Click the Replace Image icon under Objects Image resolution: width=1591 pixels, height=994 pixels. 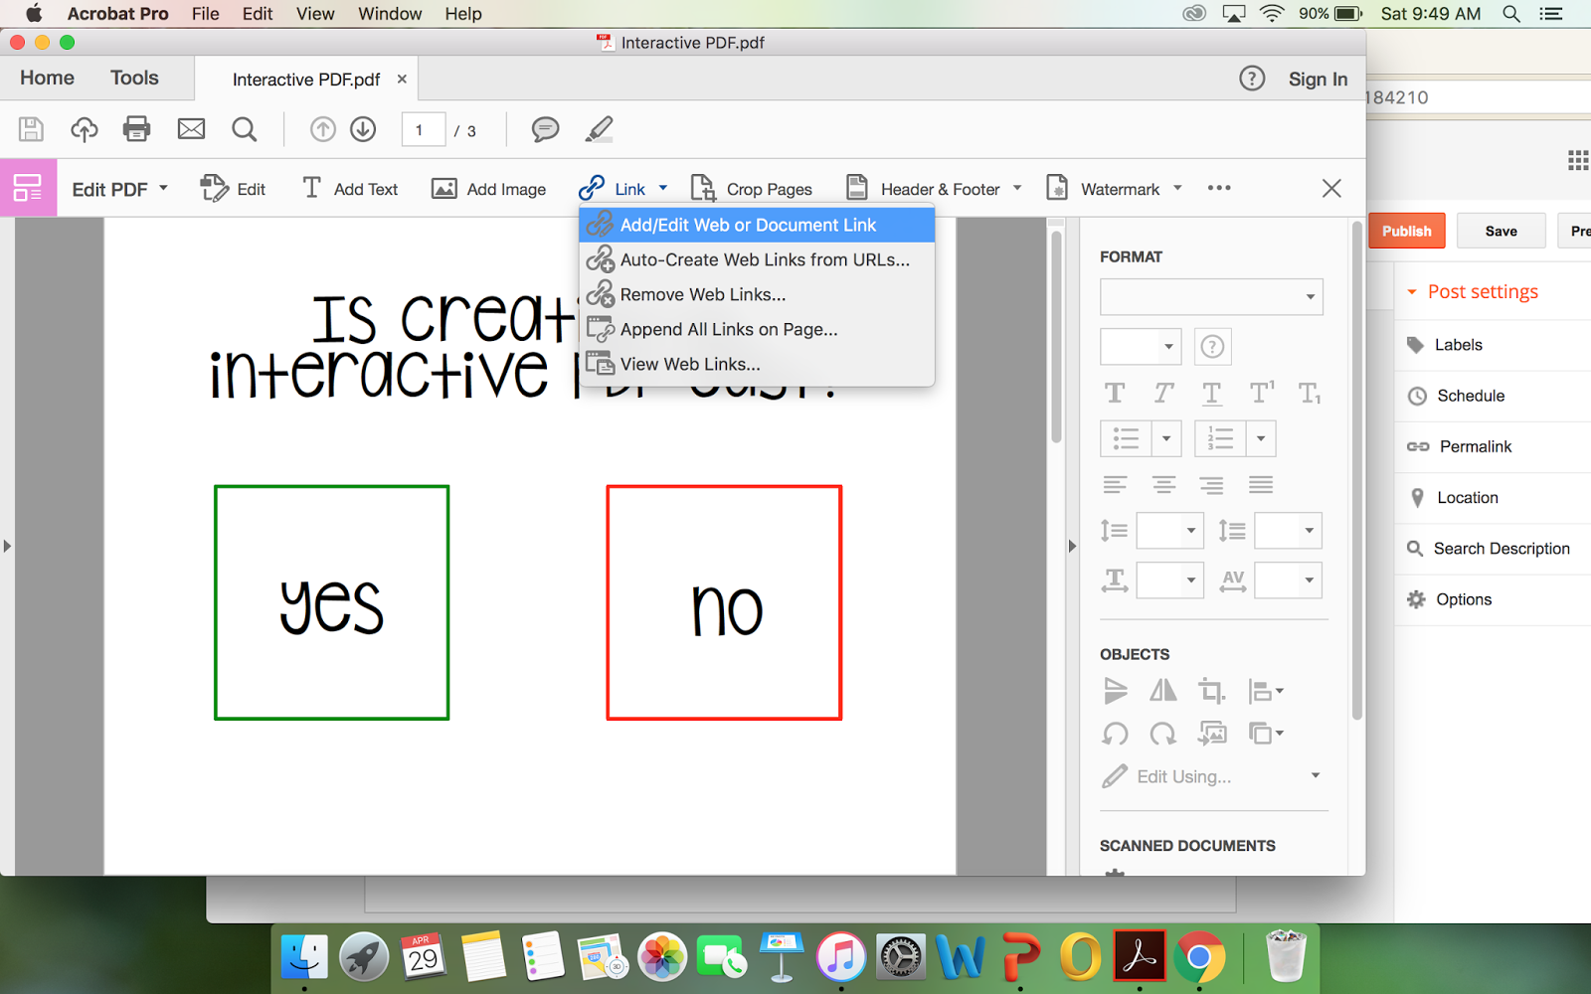tap(1212, 734)
